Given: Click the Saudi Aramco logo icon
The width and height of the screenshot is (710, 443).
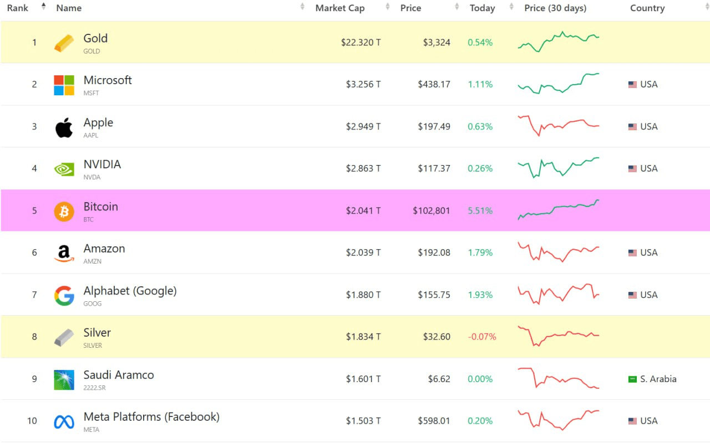Looking at the screenshot, I should pos(64,379).
